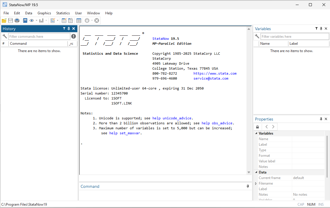Click the Label column header in Variables
This screenshot has height=208, width=330.
click(309, 44)
